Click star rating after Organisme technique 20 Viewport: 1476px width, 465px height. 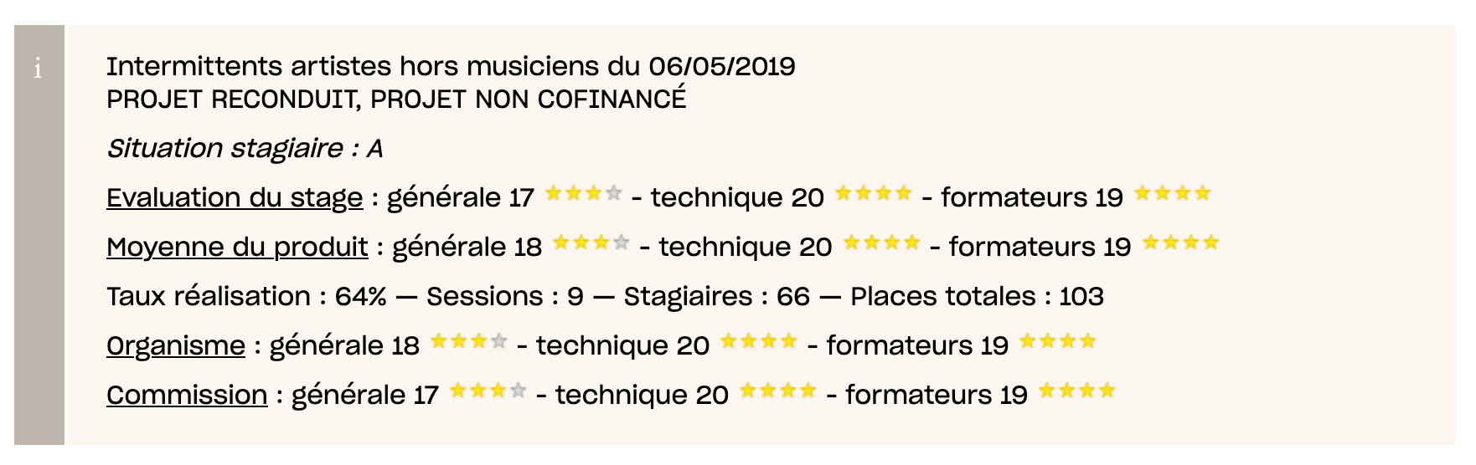click(x=759, y=342)
